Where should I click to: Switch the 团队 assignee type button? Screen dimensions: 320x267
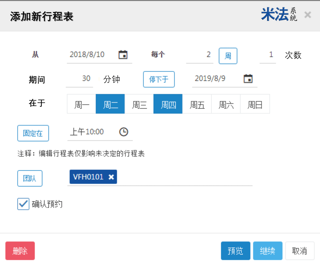click(30, 179)
